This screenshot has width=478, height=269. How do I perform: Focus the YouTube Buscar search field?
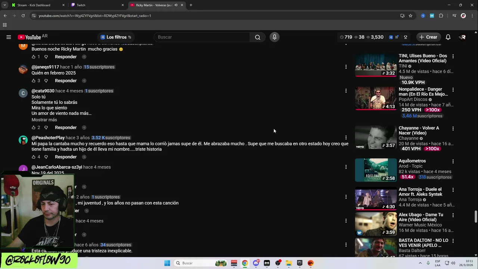[x=202, y=37]
